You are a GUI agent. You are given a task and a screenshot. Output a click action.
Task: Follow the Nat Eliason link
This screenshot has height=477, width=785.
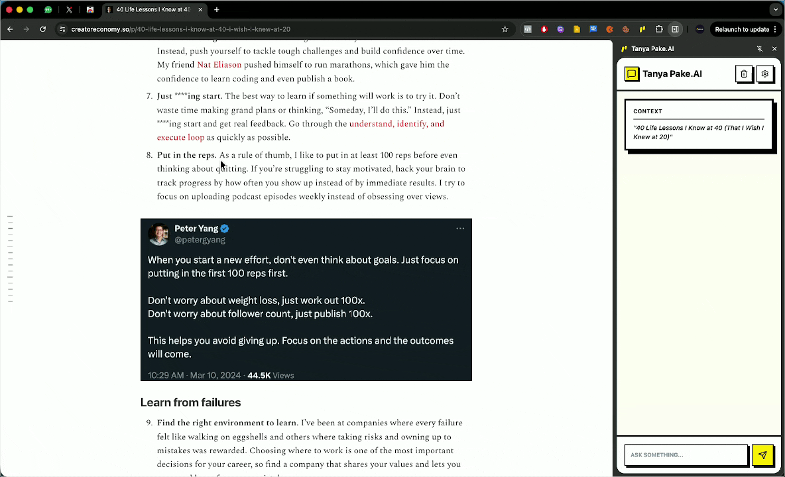point(219,65)
